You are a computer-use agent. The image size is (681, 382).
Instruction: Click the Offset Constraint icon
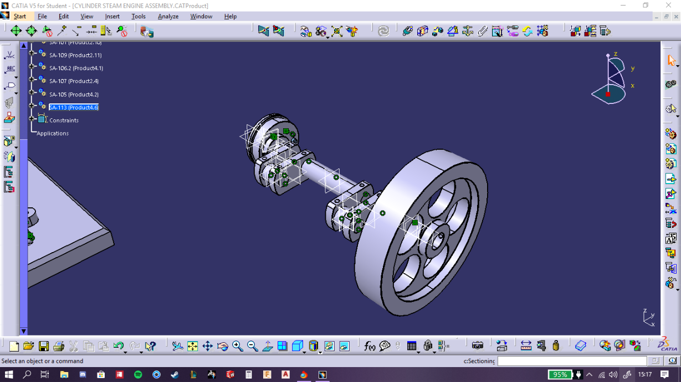tap(438, 31)
